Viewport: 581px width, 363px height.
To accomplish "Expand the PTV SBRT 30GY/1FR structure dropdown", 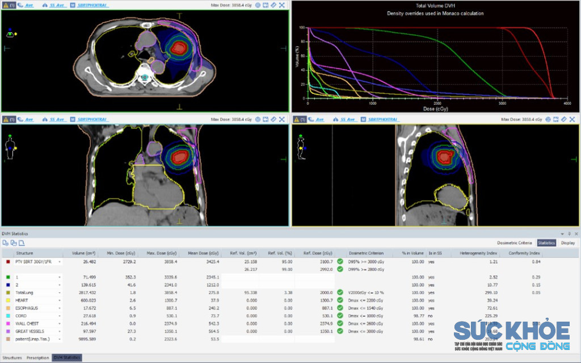I will point(59,262).
